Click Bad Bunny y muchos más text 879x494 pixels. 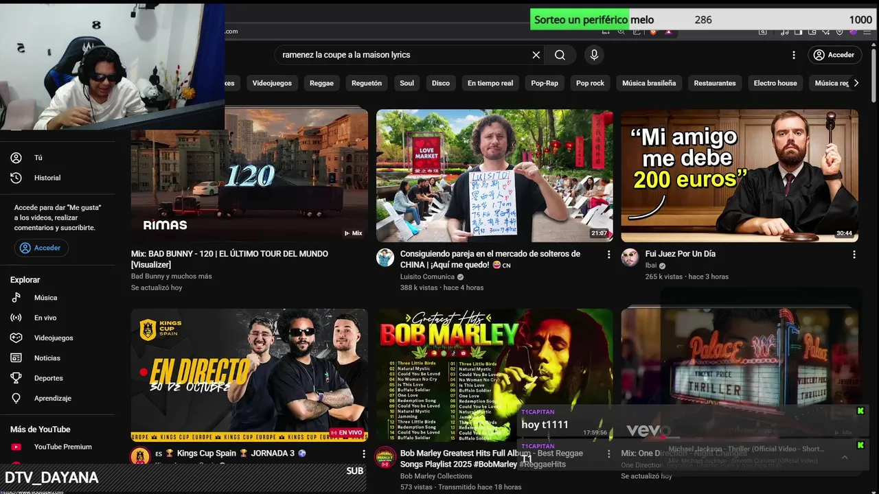tap(172, 277)
